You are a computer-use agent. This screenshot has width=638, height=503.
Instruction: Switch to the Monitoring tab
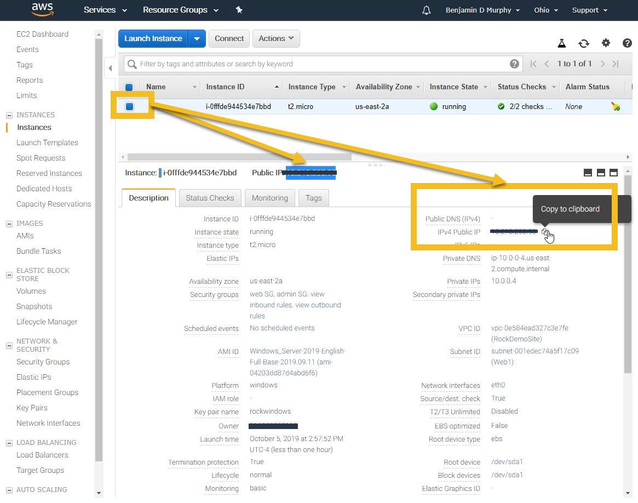pyautogui.click(x=270, y=198)
